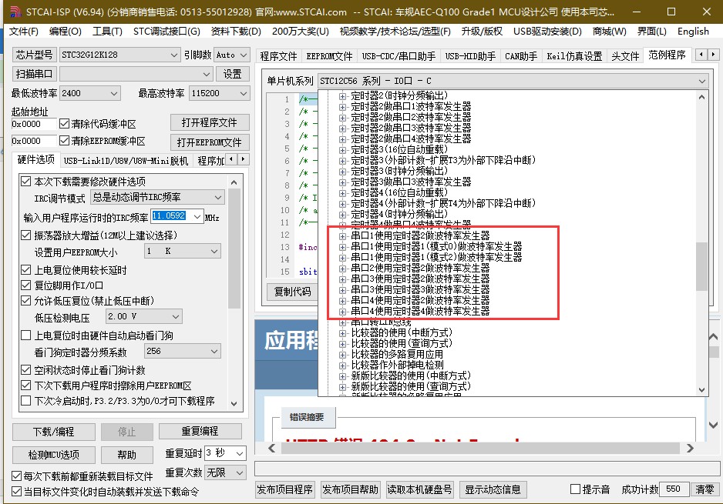Screen dimensions: 723x504
Task: Expand 串口3使用定时器3做波特率发生器 node
Action: click(342, 290)
